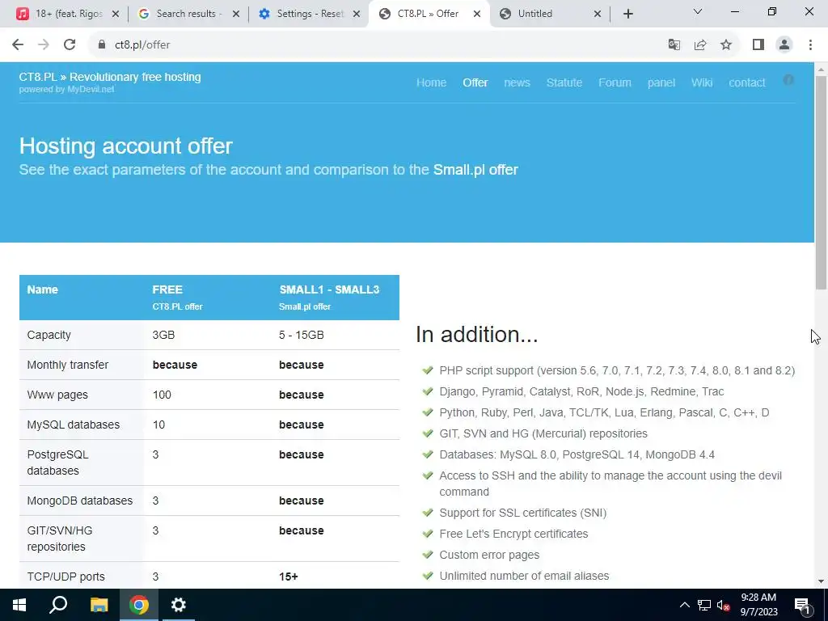Click the checkmark beside Custom error pages

tap(428, 555)
